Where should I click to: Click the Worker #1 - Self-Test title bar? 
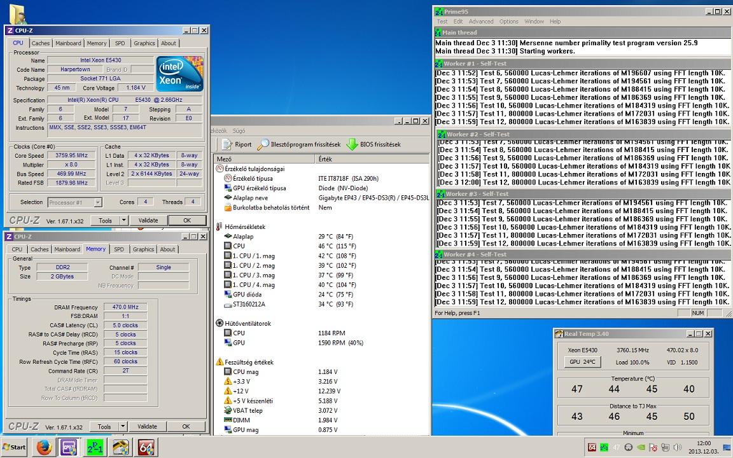click(583, 64)
